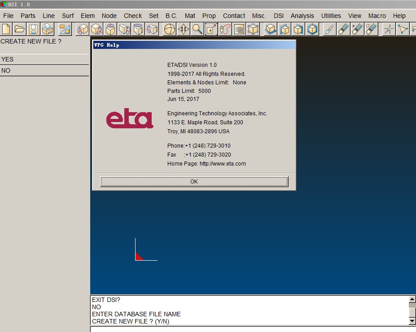Screen dimensions: 416x332
Task: Click the wide brush with square icon
Action: [371, 29]
